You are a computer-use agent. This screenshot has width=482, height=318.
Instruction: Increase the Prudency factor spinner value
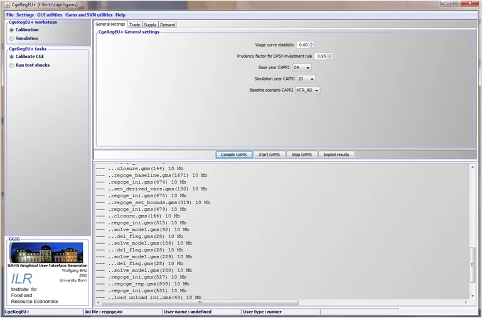[330, 54]
